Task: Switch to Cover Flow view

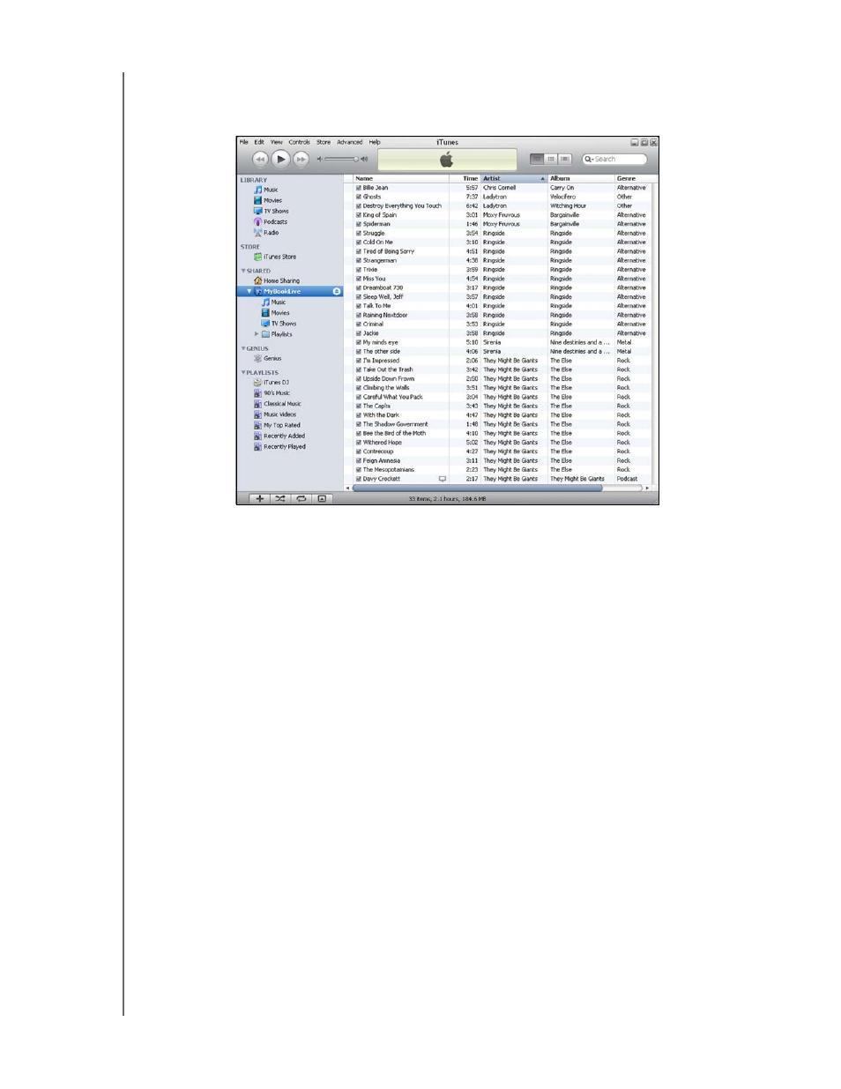Action: click(565, 160)
